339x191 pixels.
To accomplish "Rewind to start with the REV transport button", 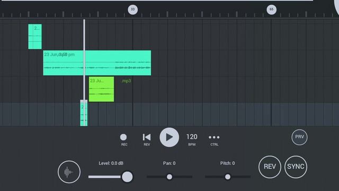I will (147, 140).
